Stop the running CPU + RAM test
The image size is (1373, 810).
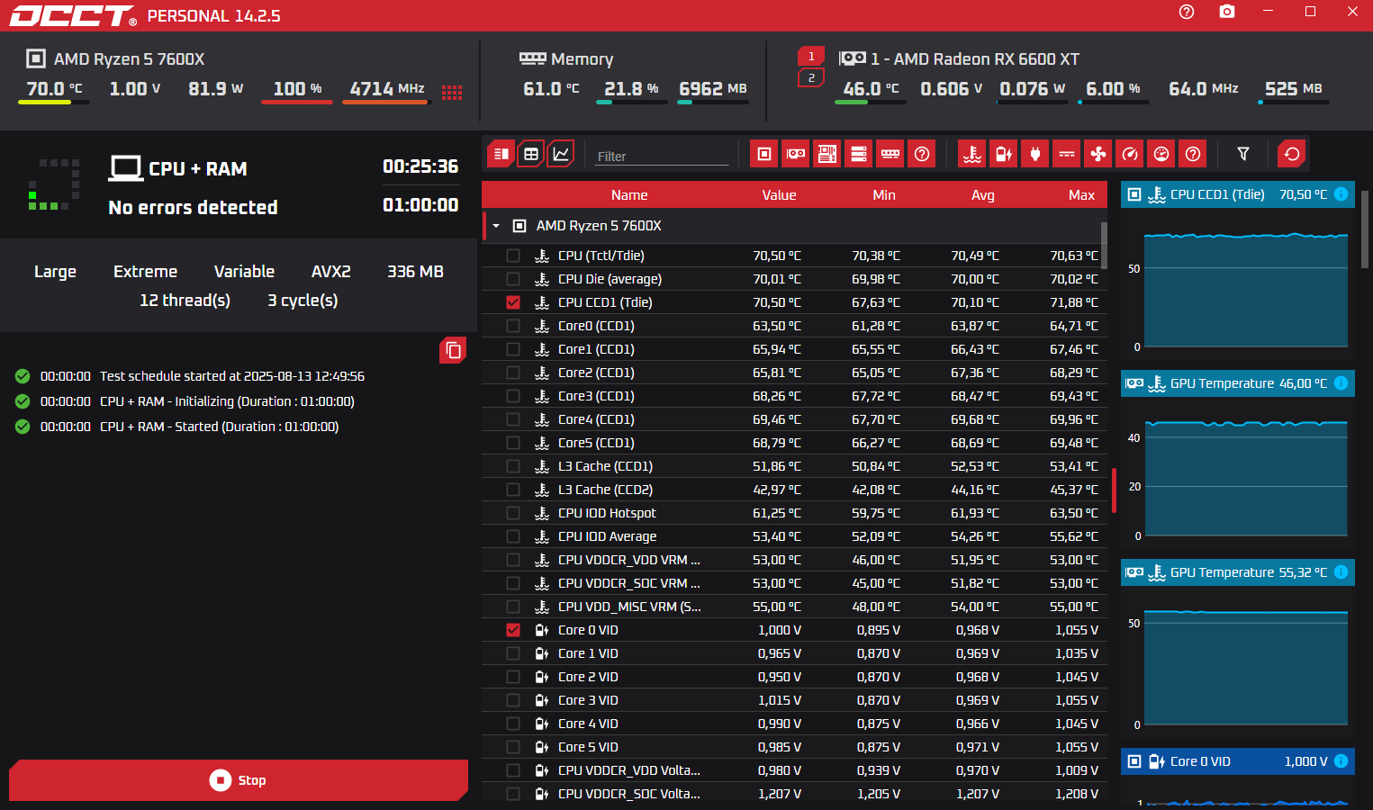(x=239, y=780)
